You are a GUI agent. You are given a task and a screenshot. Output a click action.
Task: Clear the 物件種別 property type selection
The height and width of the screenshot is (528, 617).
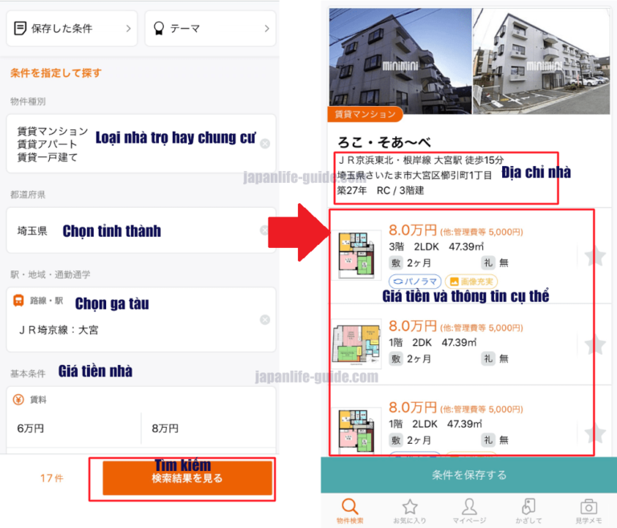[x=265, y=144]
